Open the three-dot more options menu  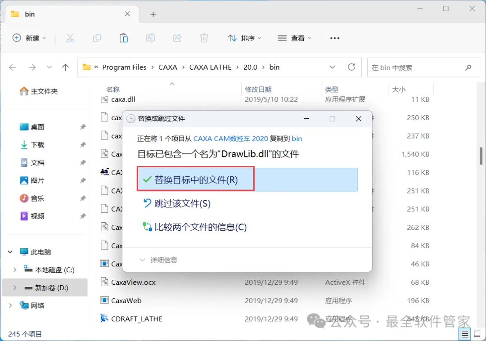tap(335, 38)
